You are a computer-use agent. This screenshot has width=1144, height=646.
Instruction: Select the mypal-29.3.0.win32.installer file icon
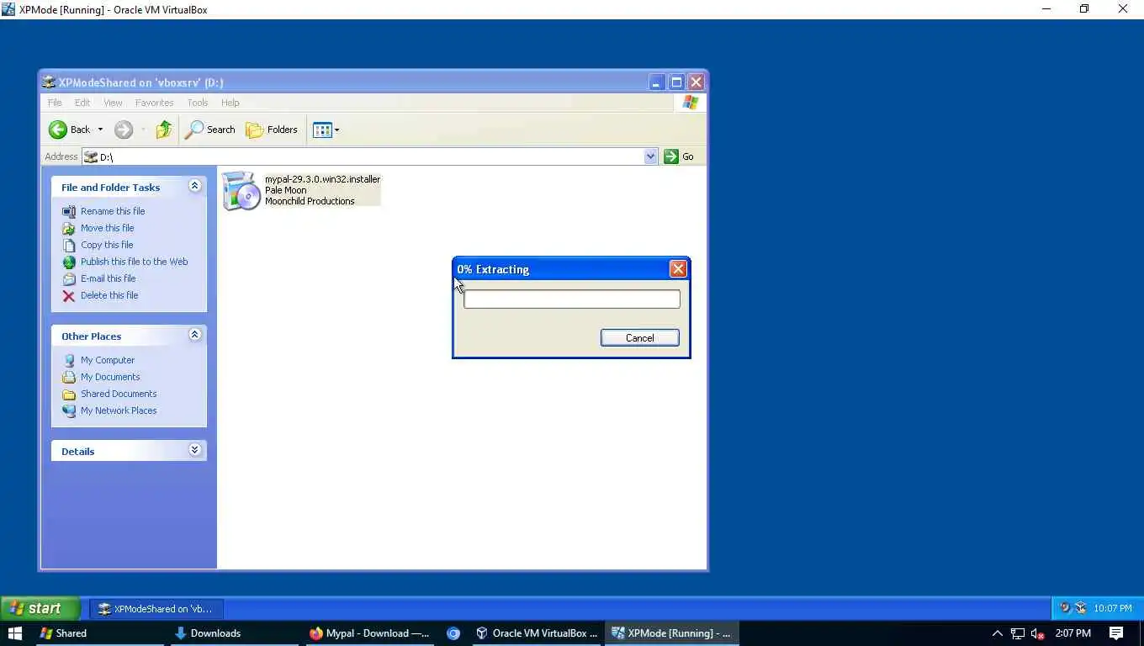241,191
